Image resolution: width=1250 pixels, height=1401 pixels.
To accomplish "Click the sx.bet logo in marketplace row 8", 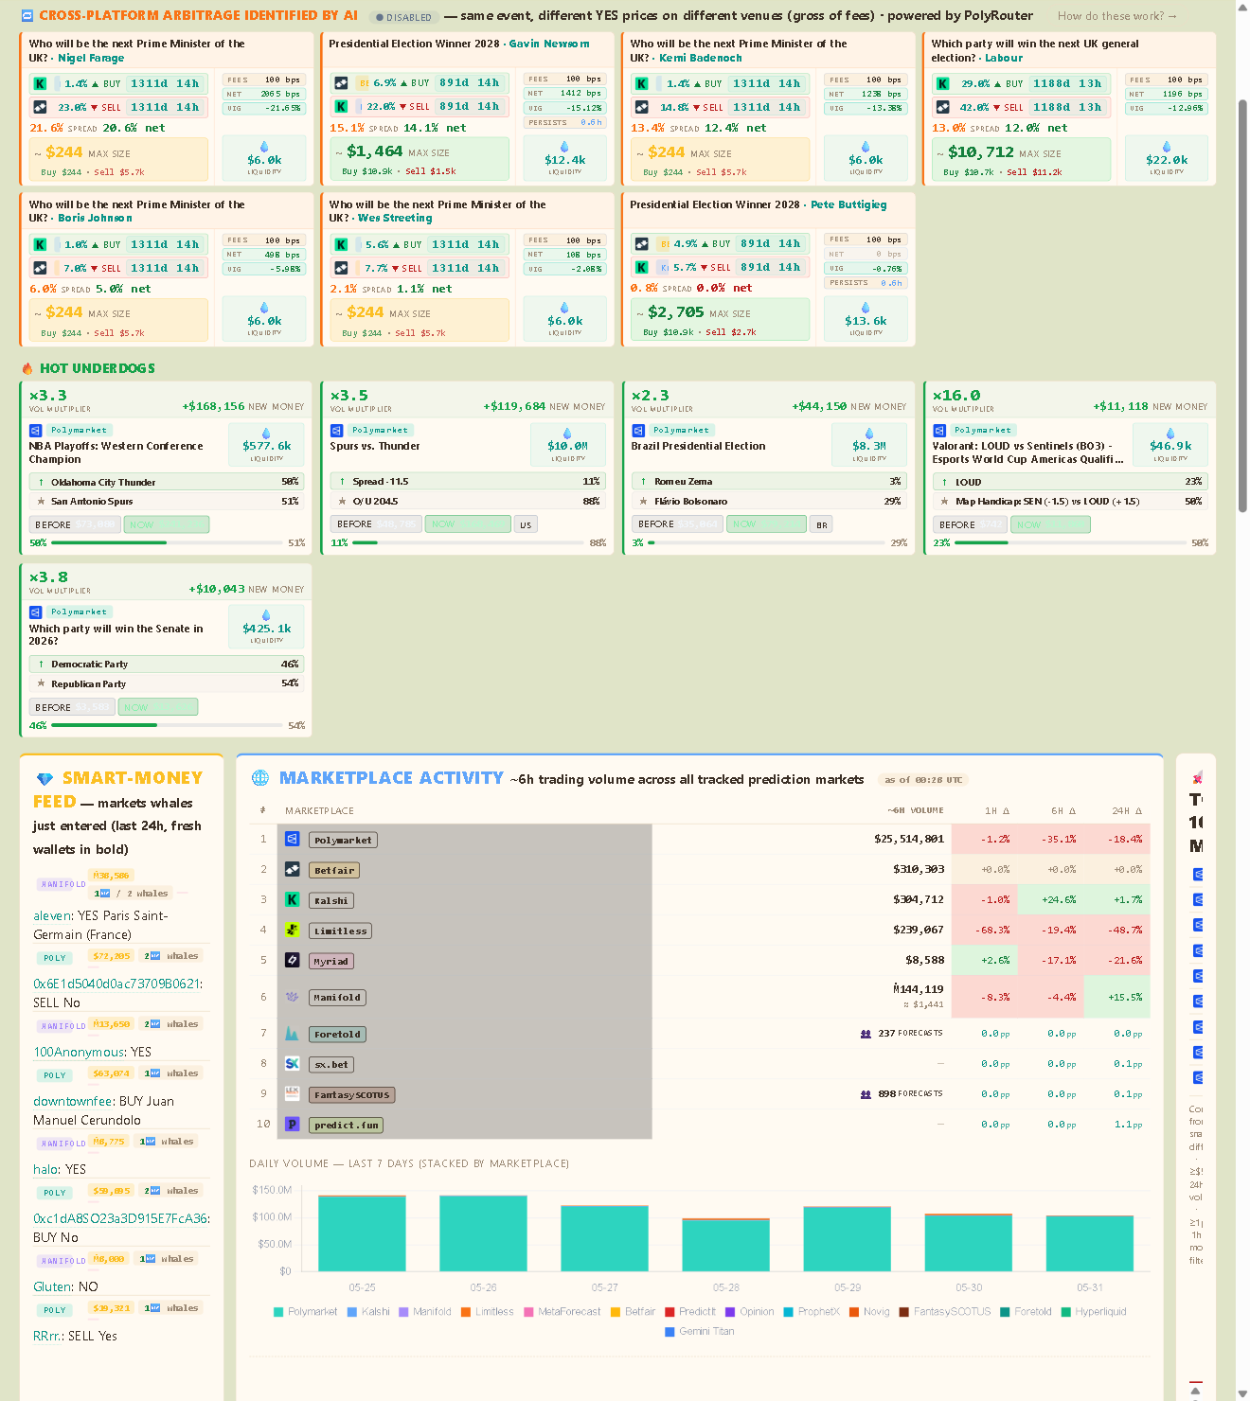I will click(292, 1064).
